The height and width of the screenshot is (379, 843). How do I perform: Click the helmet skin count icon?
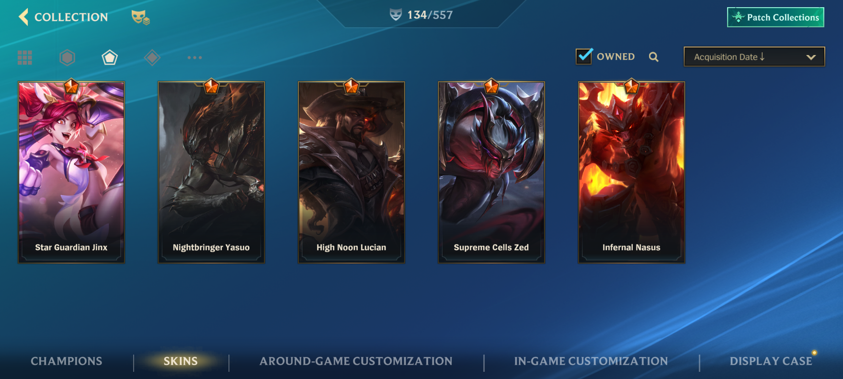point(396,15)
